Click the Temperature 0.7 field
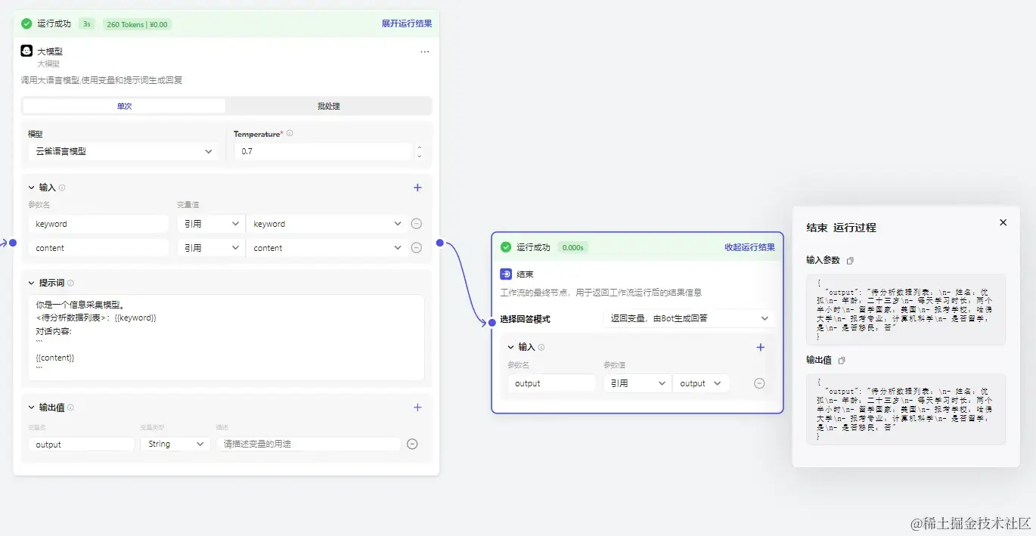 coord(323,151)
